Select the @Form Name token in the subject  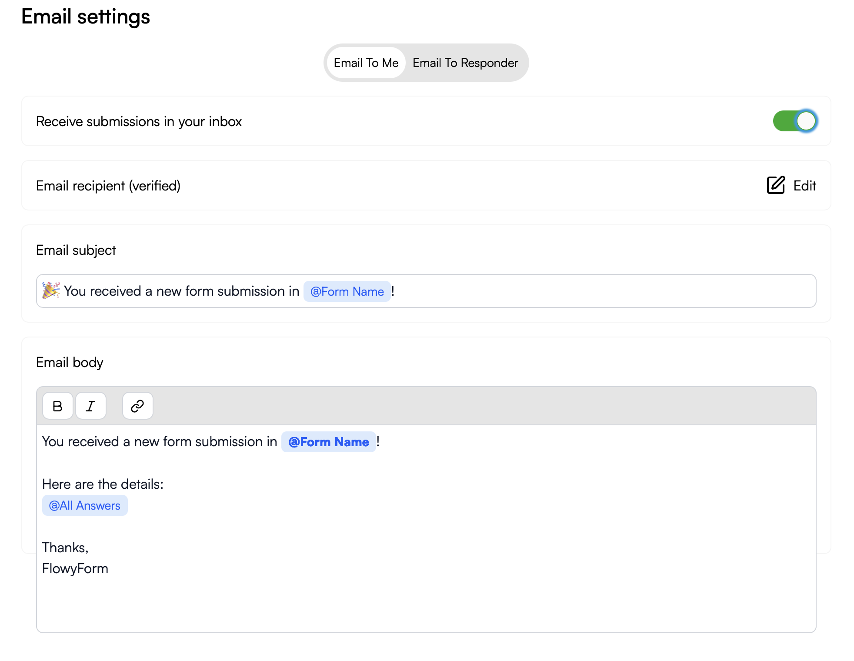(x=347, y=291)
